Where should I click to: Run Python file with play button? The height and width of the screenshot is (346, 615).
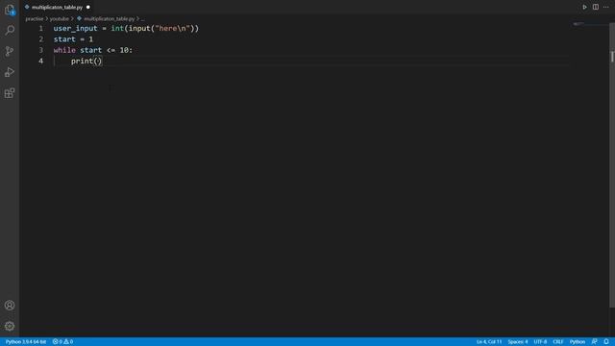tap(584, 7)
